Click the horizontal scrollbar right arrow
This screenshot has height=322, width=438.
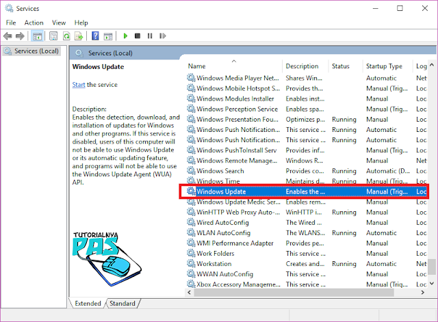(x=423, y=293)
